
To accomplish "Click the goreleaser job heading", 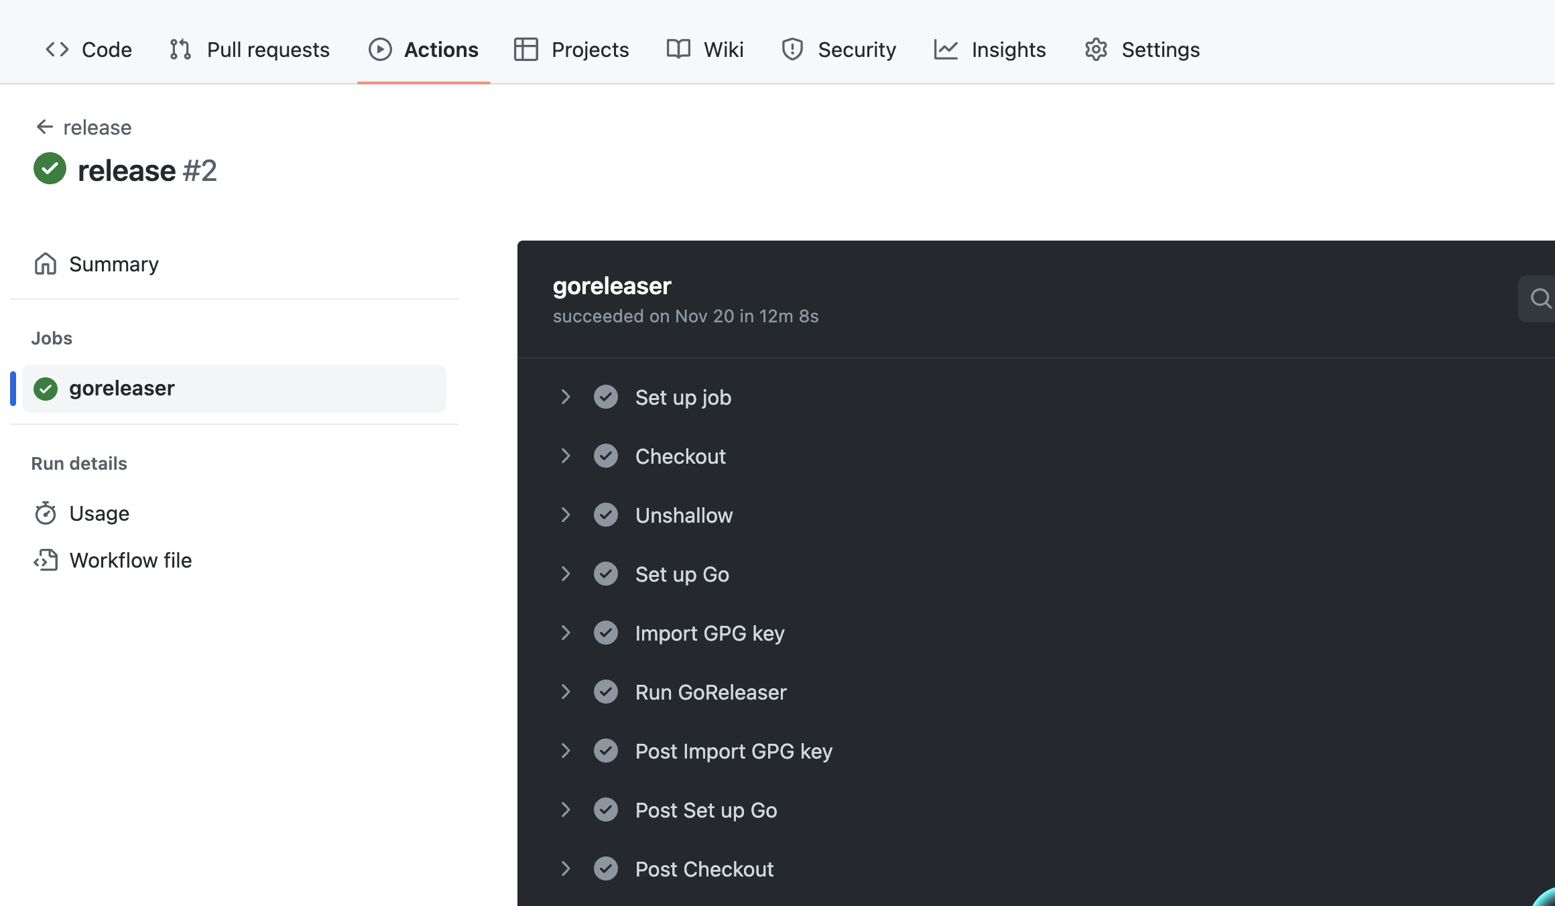I will click(612, 286).
